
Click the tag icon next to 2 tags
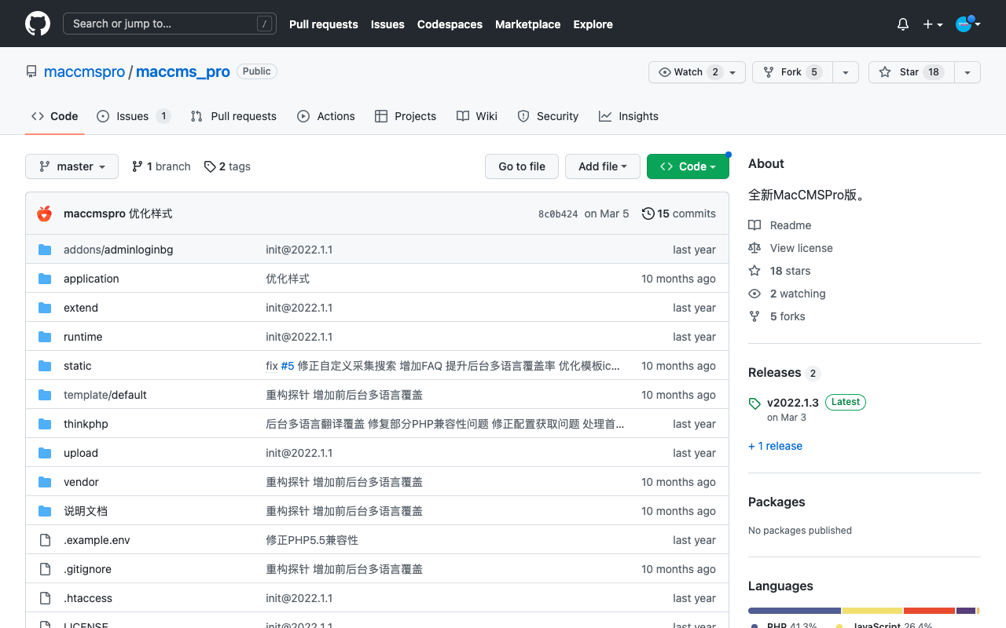[x=211, y=166]
